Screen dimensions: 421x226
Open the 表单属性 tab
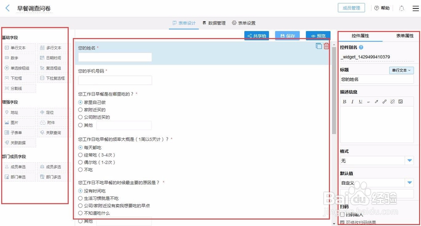tap(405, 36)
